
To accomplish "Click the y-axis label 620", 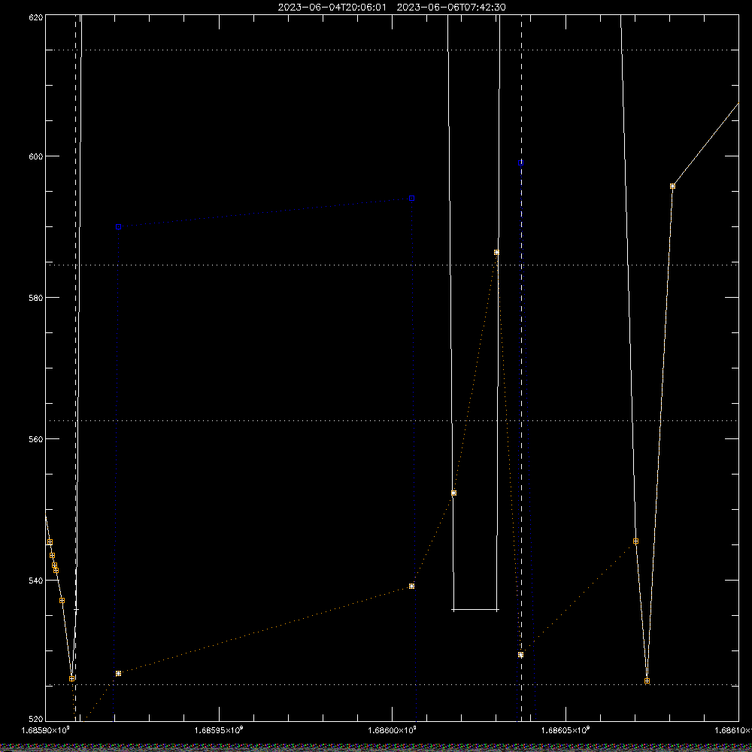I will tap(37, 17).
